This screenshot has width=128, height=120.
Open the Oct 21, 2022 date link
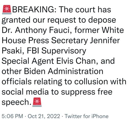click(x=44, y=116)
